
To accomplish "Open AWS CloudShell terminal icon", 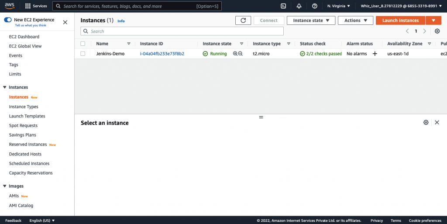I will [x=283, y=6].
